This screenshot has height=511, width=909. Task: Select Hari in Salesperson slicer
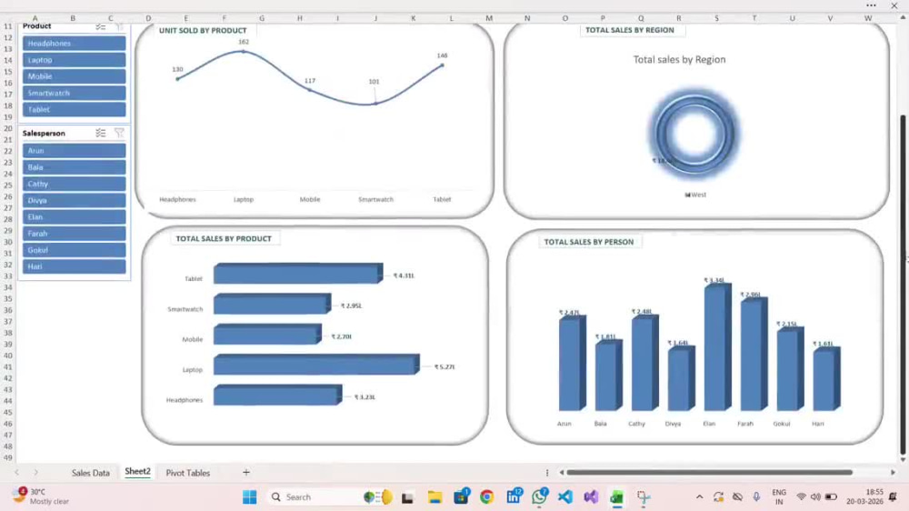(75, 266)
